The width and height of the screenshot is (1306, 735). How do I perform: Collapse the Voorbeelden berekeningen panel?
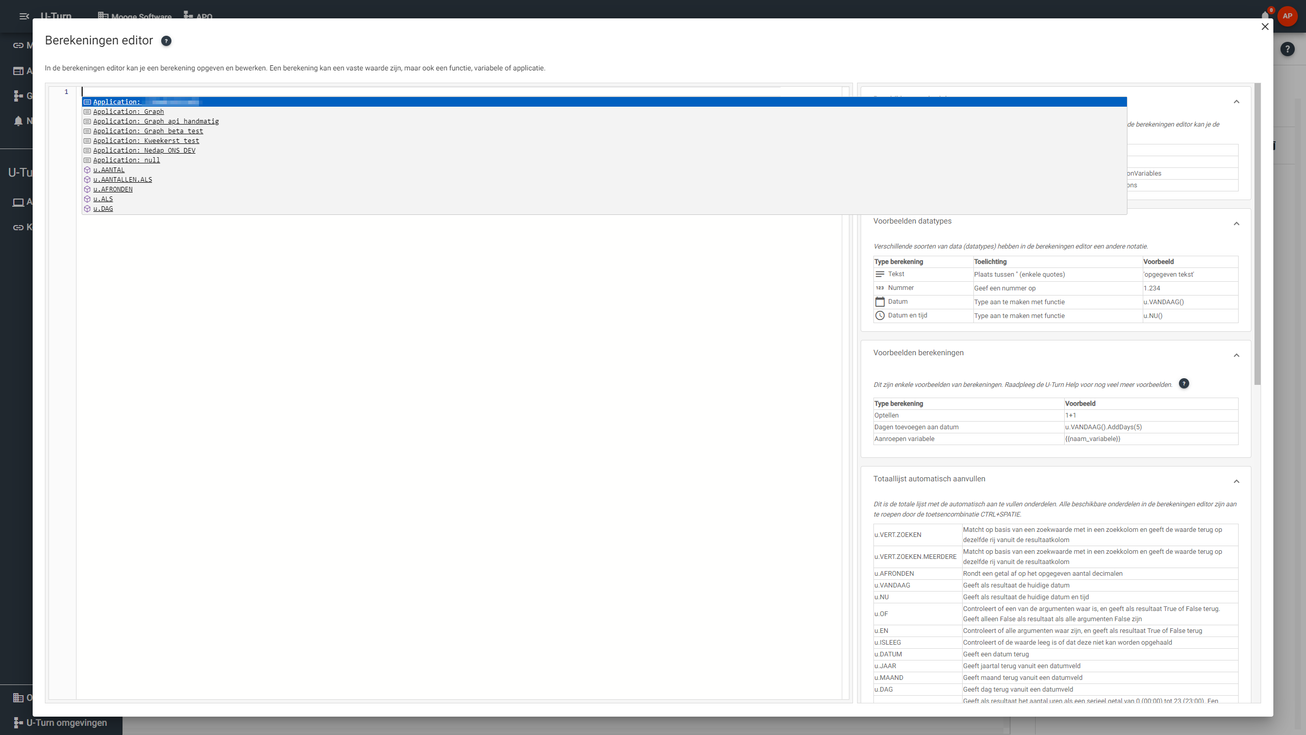pyautogui.click(x=1236, y=355)
